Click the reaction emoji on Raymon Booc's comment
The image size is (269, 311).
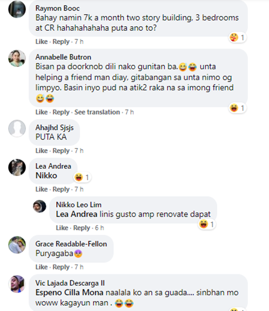(234, 37)
